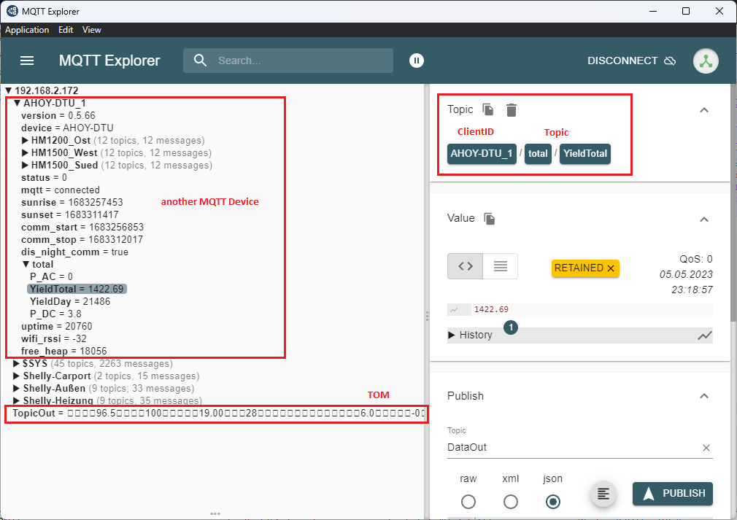The width and height of the screenshot is (737, 520).
Task: Open the Application menu
Action: click(x=27, y=30)
